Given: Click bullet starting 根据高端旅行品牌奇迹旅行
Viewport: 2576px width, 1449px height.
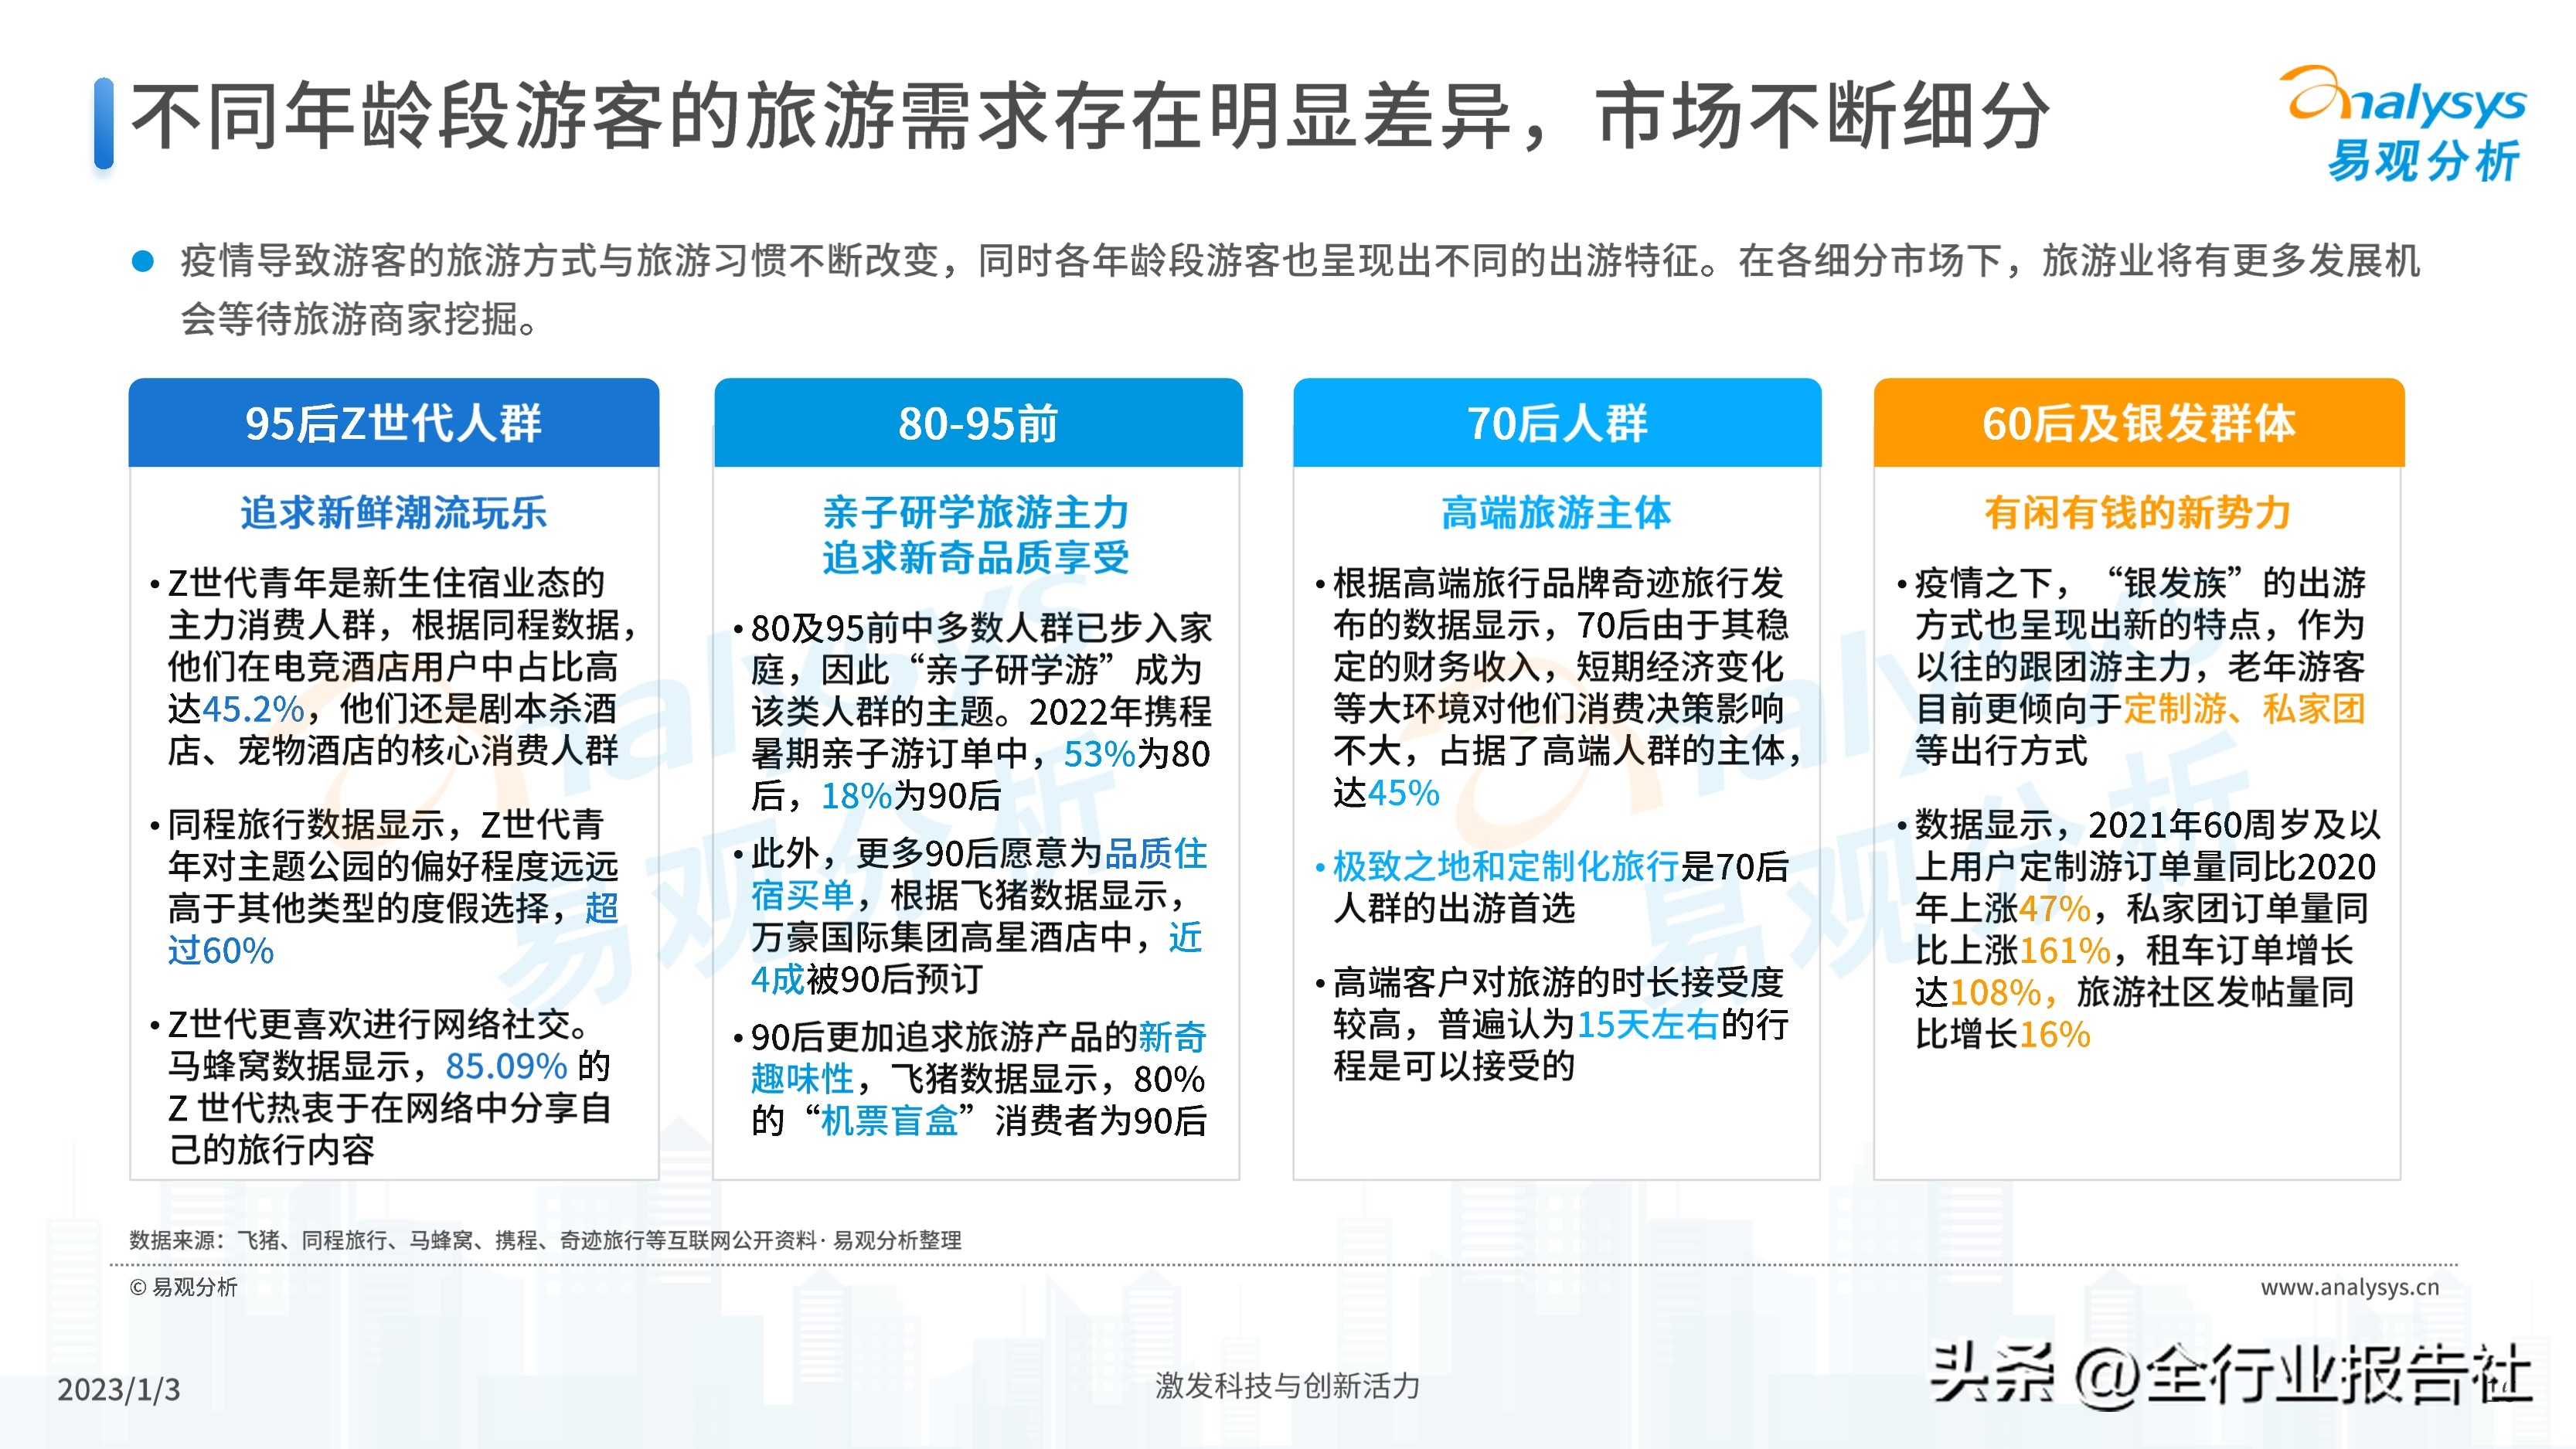Looking at the screenshot, I should [1558, 688].
